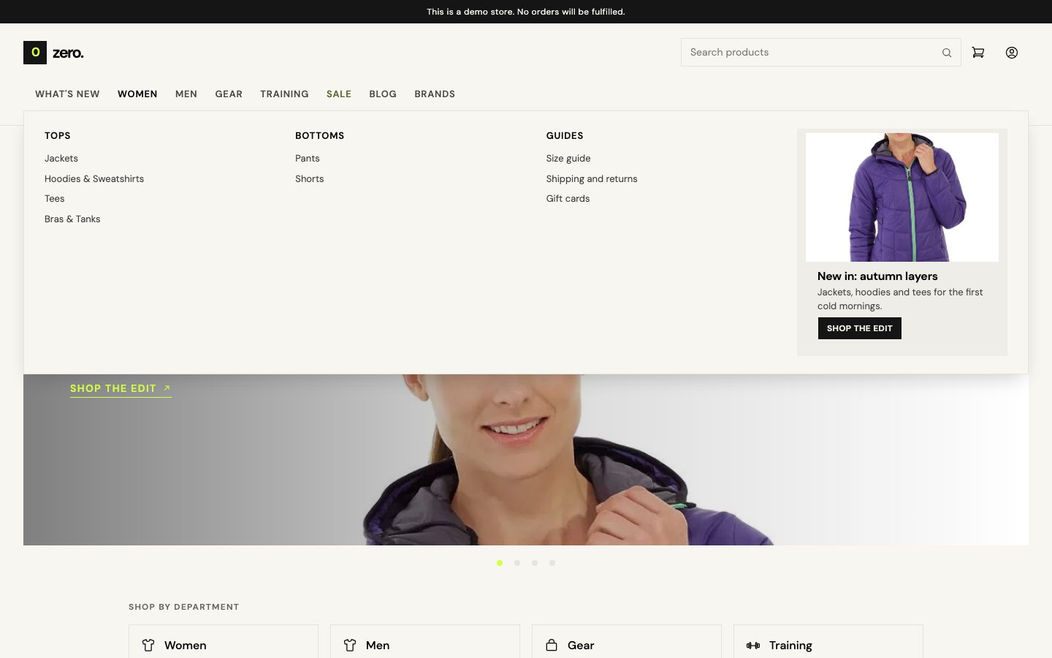Screen dimensions: 1052x658
Task: Open the Men department card
Action: [x=425, y=642]
